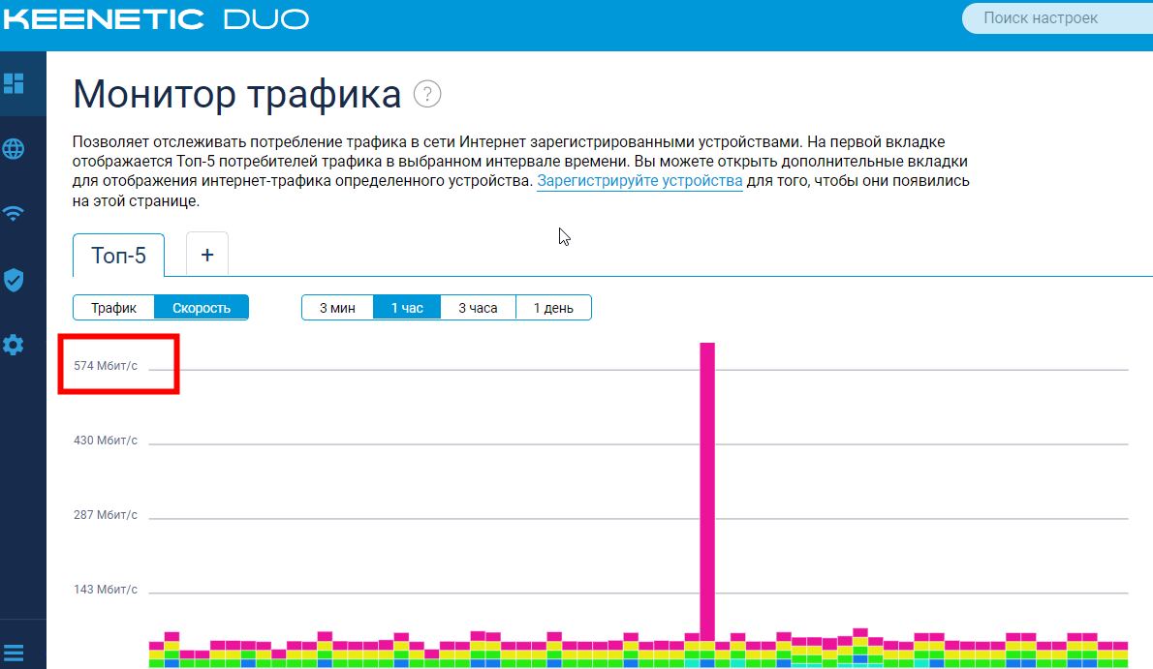
Task: Open the Internet globe icon in sidebar
Action: (x=14, y=148)
